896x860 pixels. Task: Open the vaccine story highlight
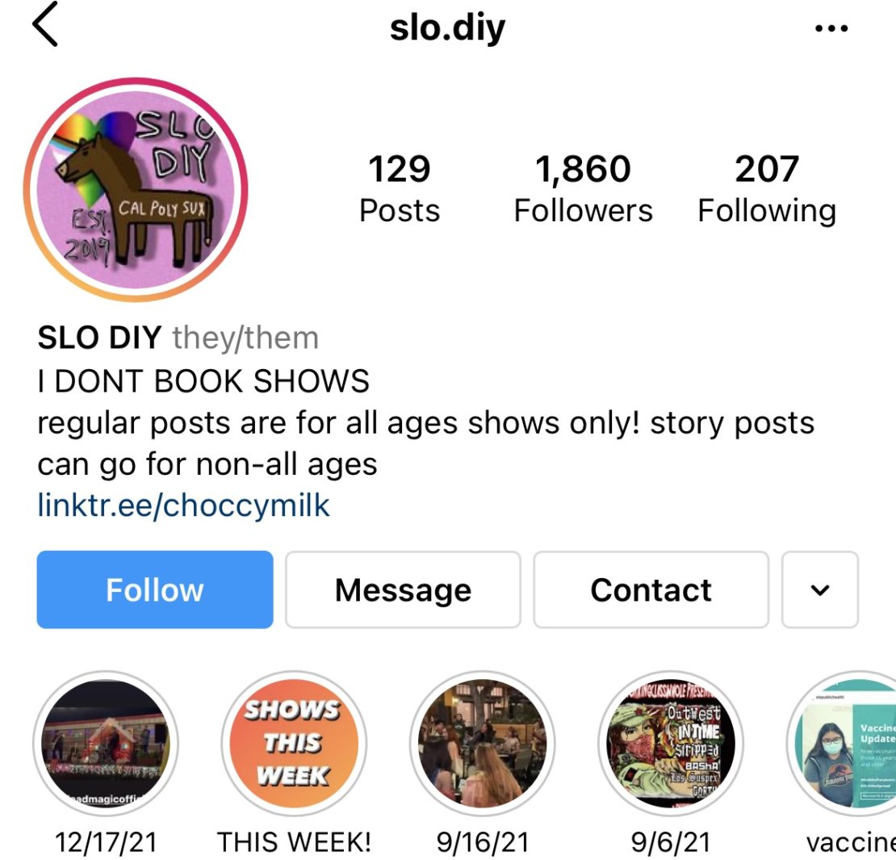[842, 744]
